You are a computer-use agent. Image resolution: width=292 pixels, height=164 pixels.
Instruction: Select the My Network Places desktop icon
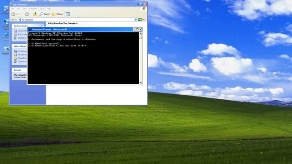pos(5,24)
